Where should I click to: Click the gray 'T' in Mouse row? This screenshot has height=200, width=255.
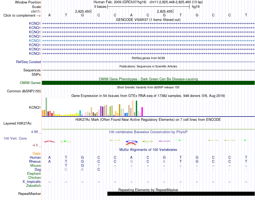tap(99, 166)
